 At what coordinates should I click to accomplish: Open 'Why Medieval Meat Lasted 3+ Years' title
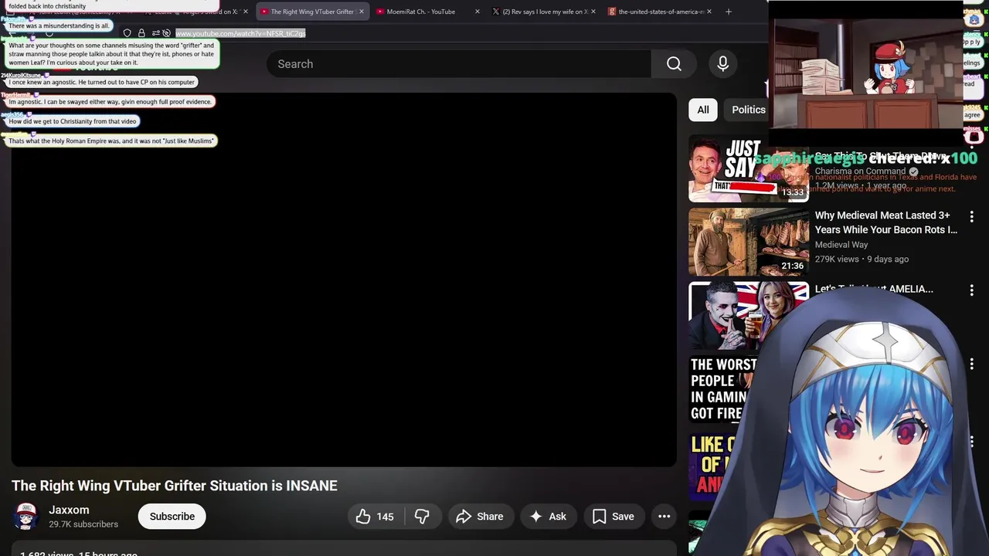886,222
